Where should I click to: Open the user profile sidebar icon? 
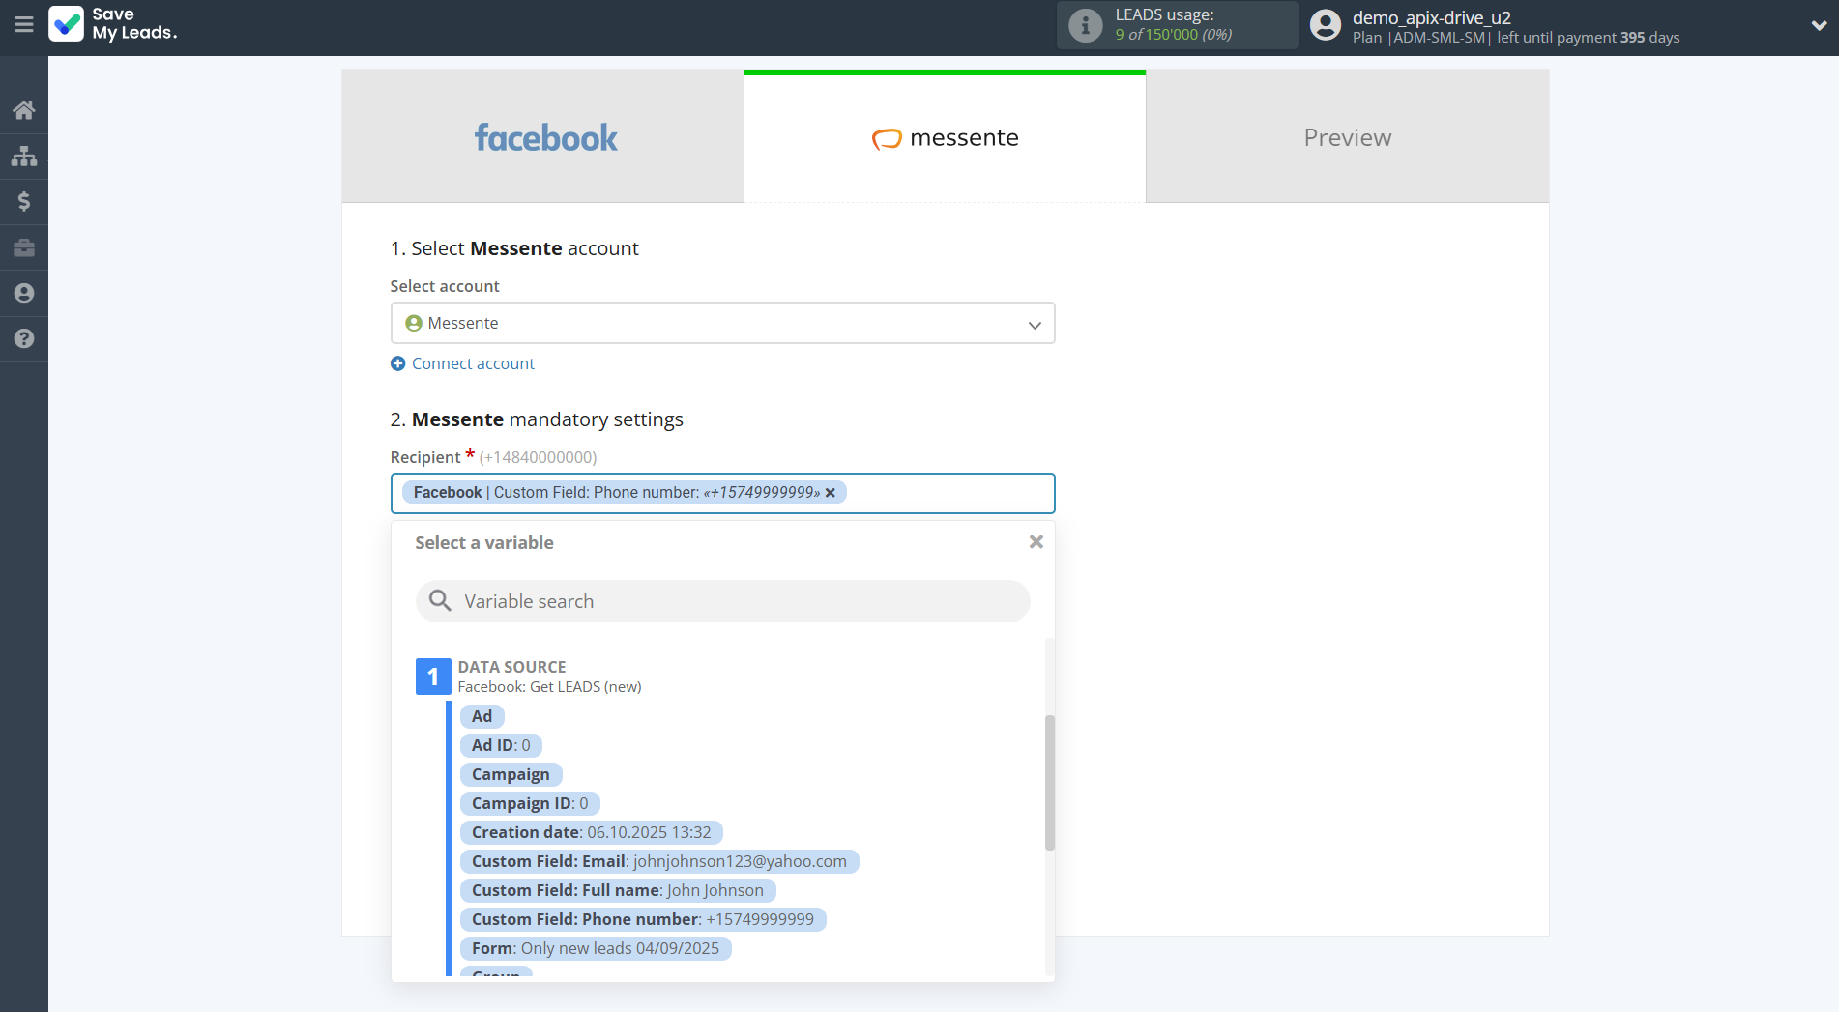click(23, 293)
